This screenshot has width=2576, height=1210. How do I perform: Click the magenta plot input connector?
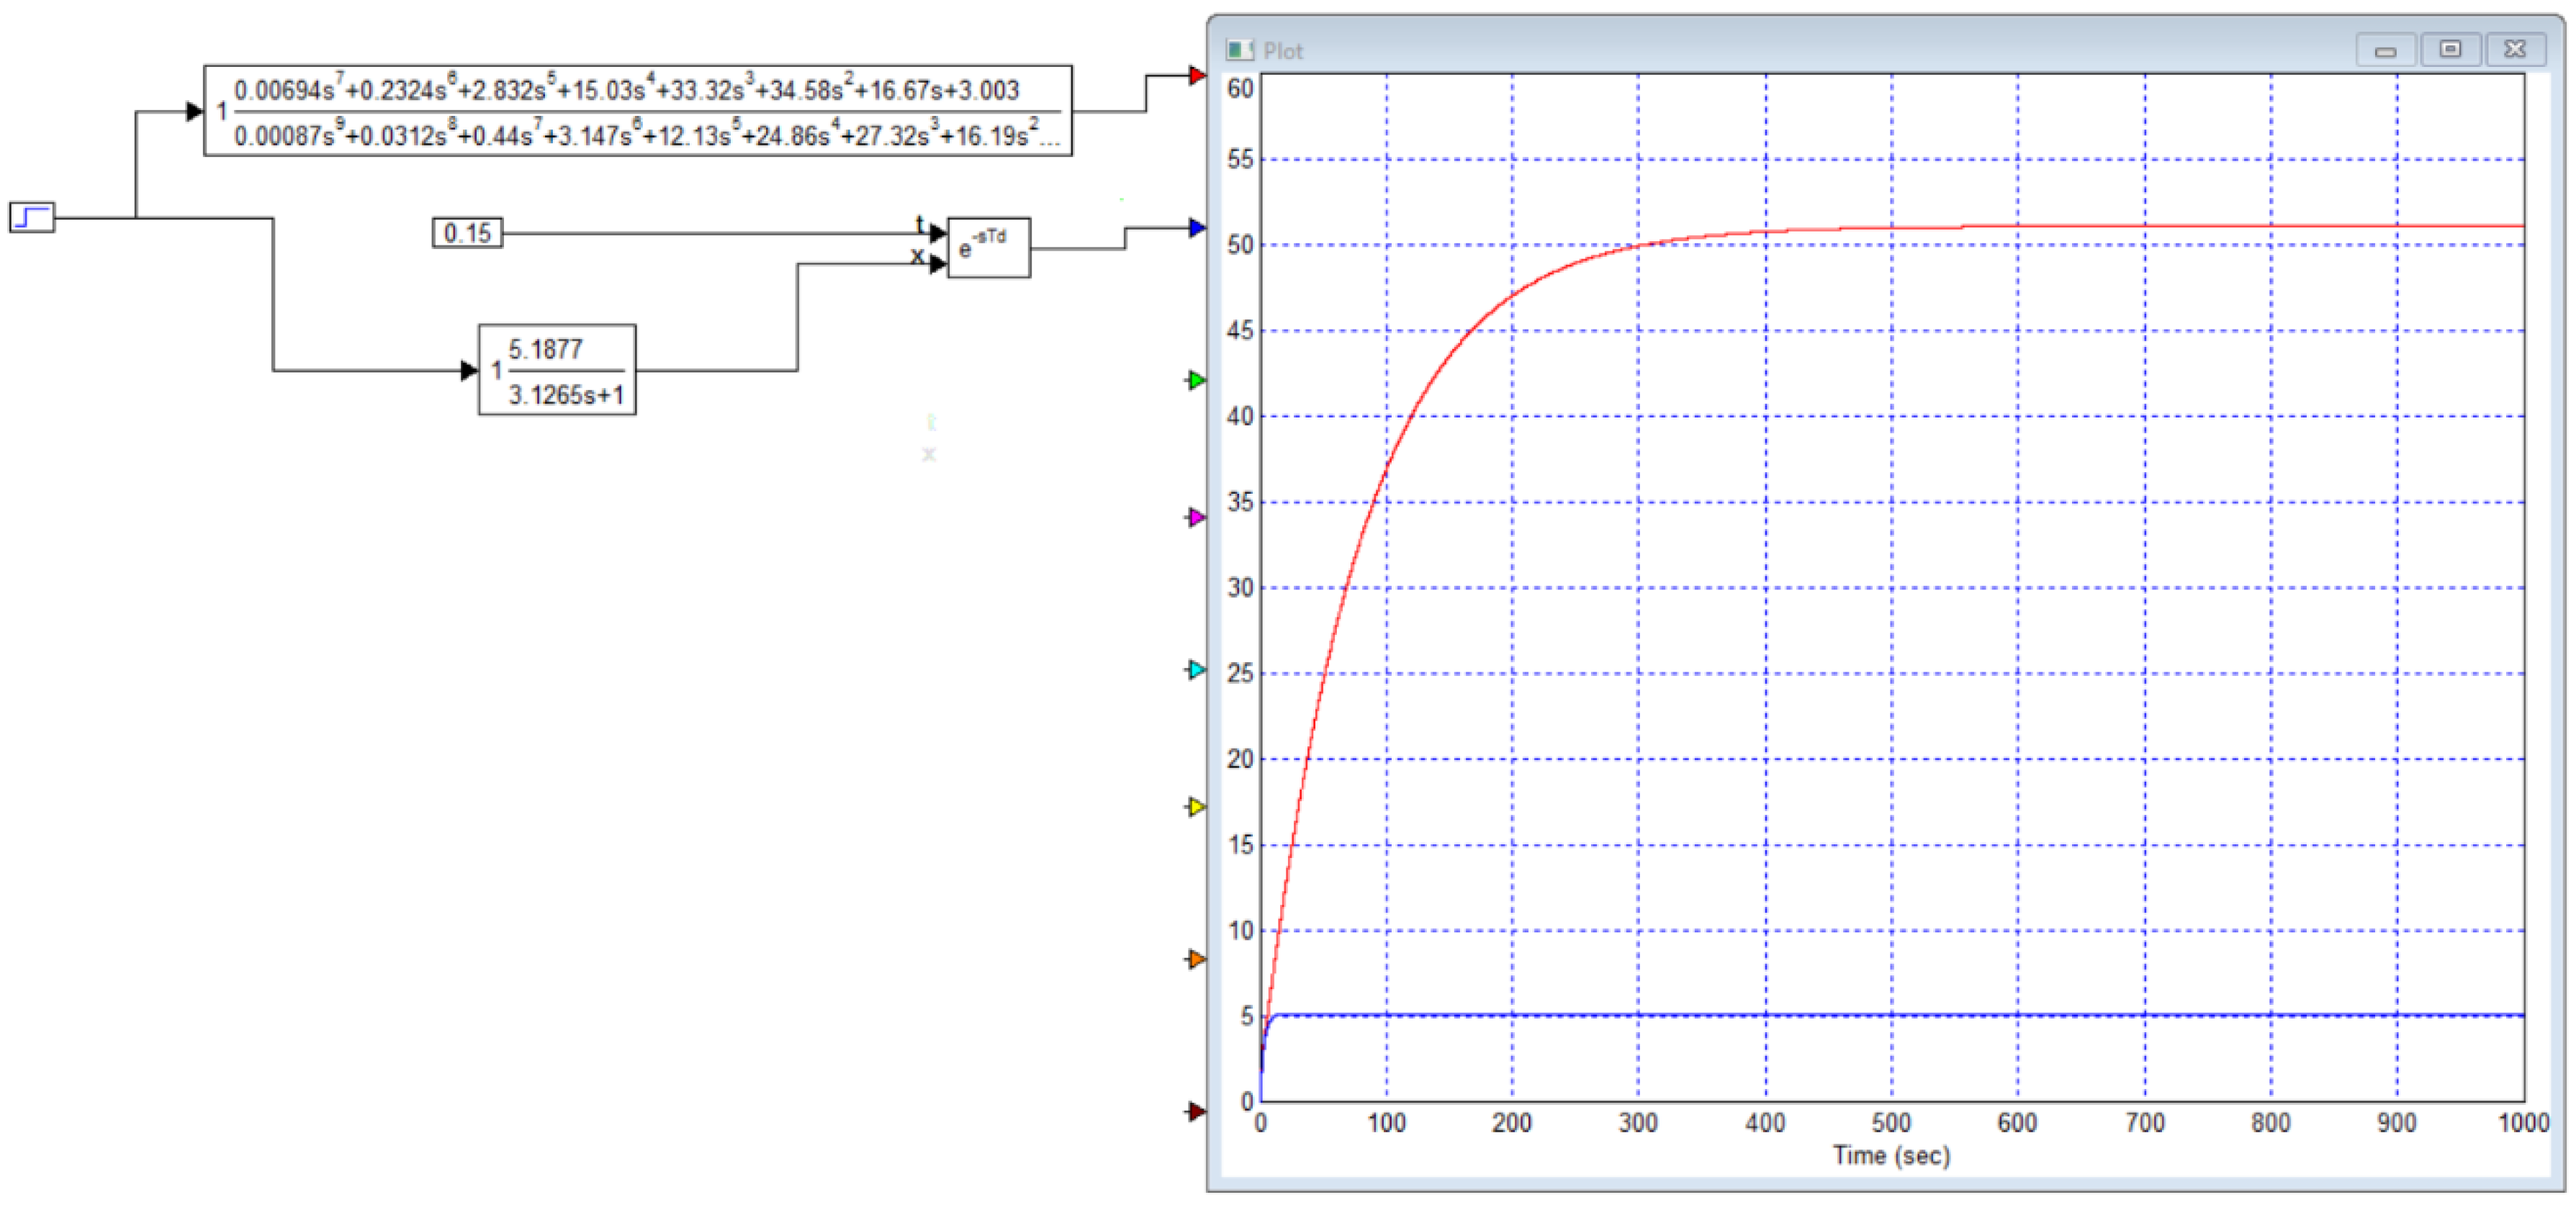point(1196,517)
